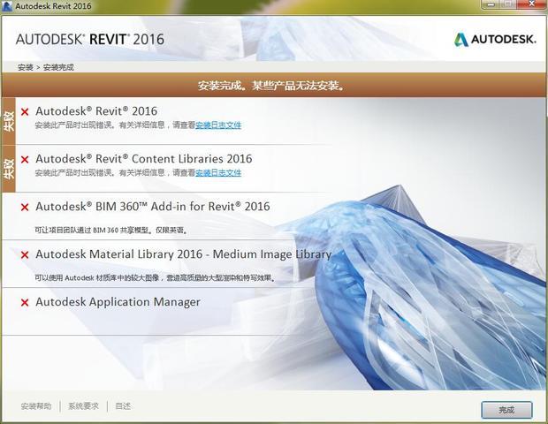Image resolution: width=548 pixels, height=424 pixels.
Task: Open the 安装日志文件 link under Revit Content Libraries
Action: click(218, 173)
